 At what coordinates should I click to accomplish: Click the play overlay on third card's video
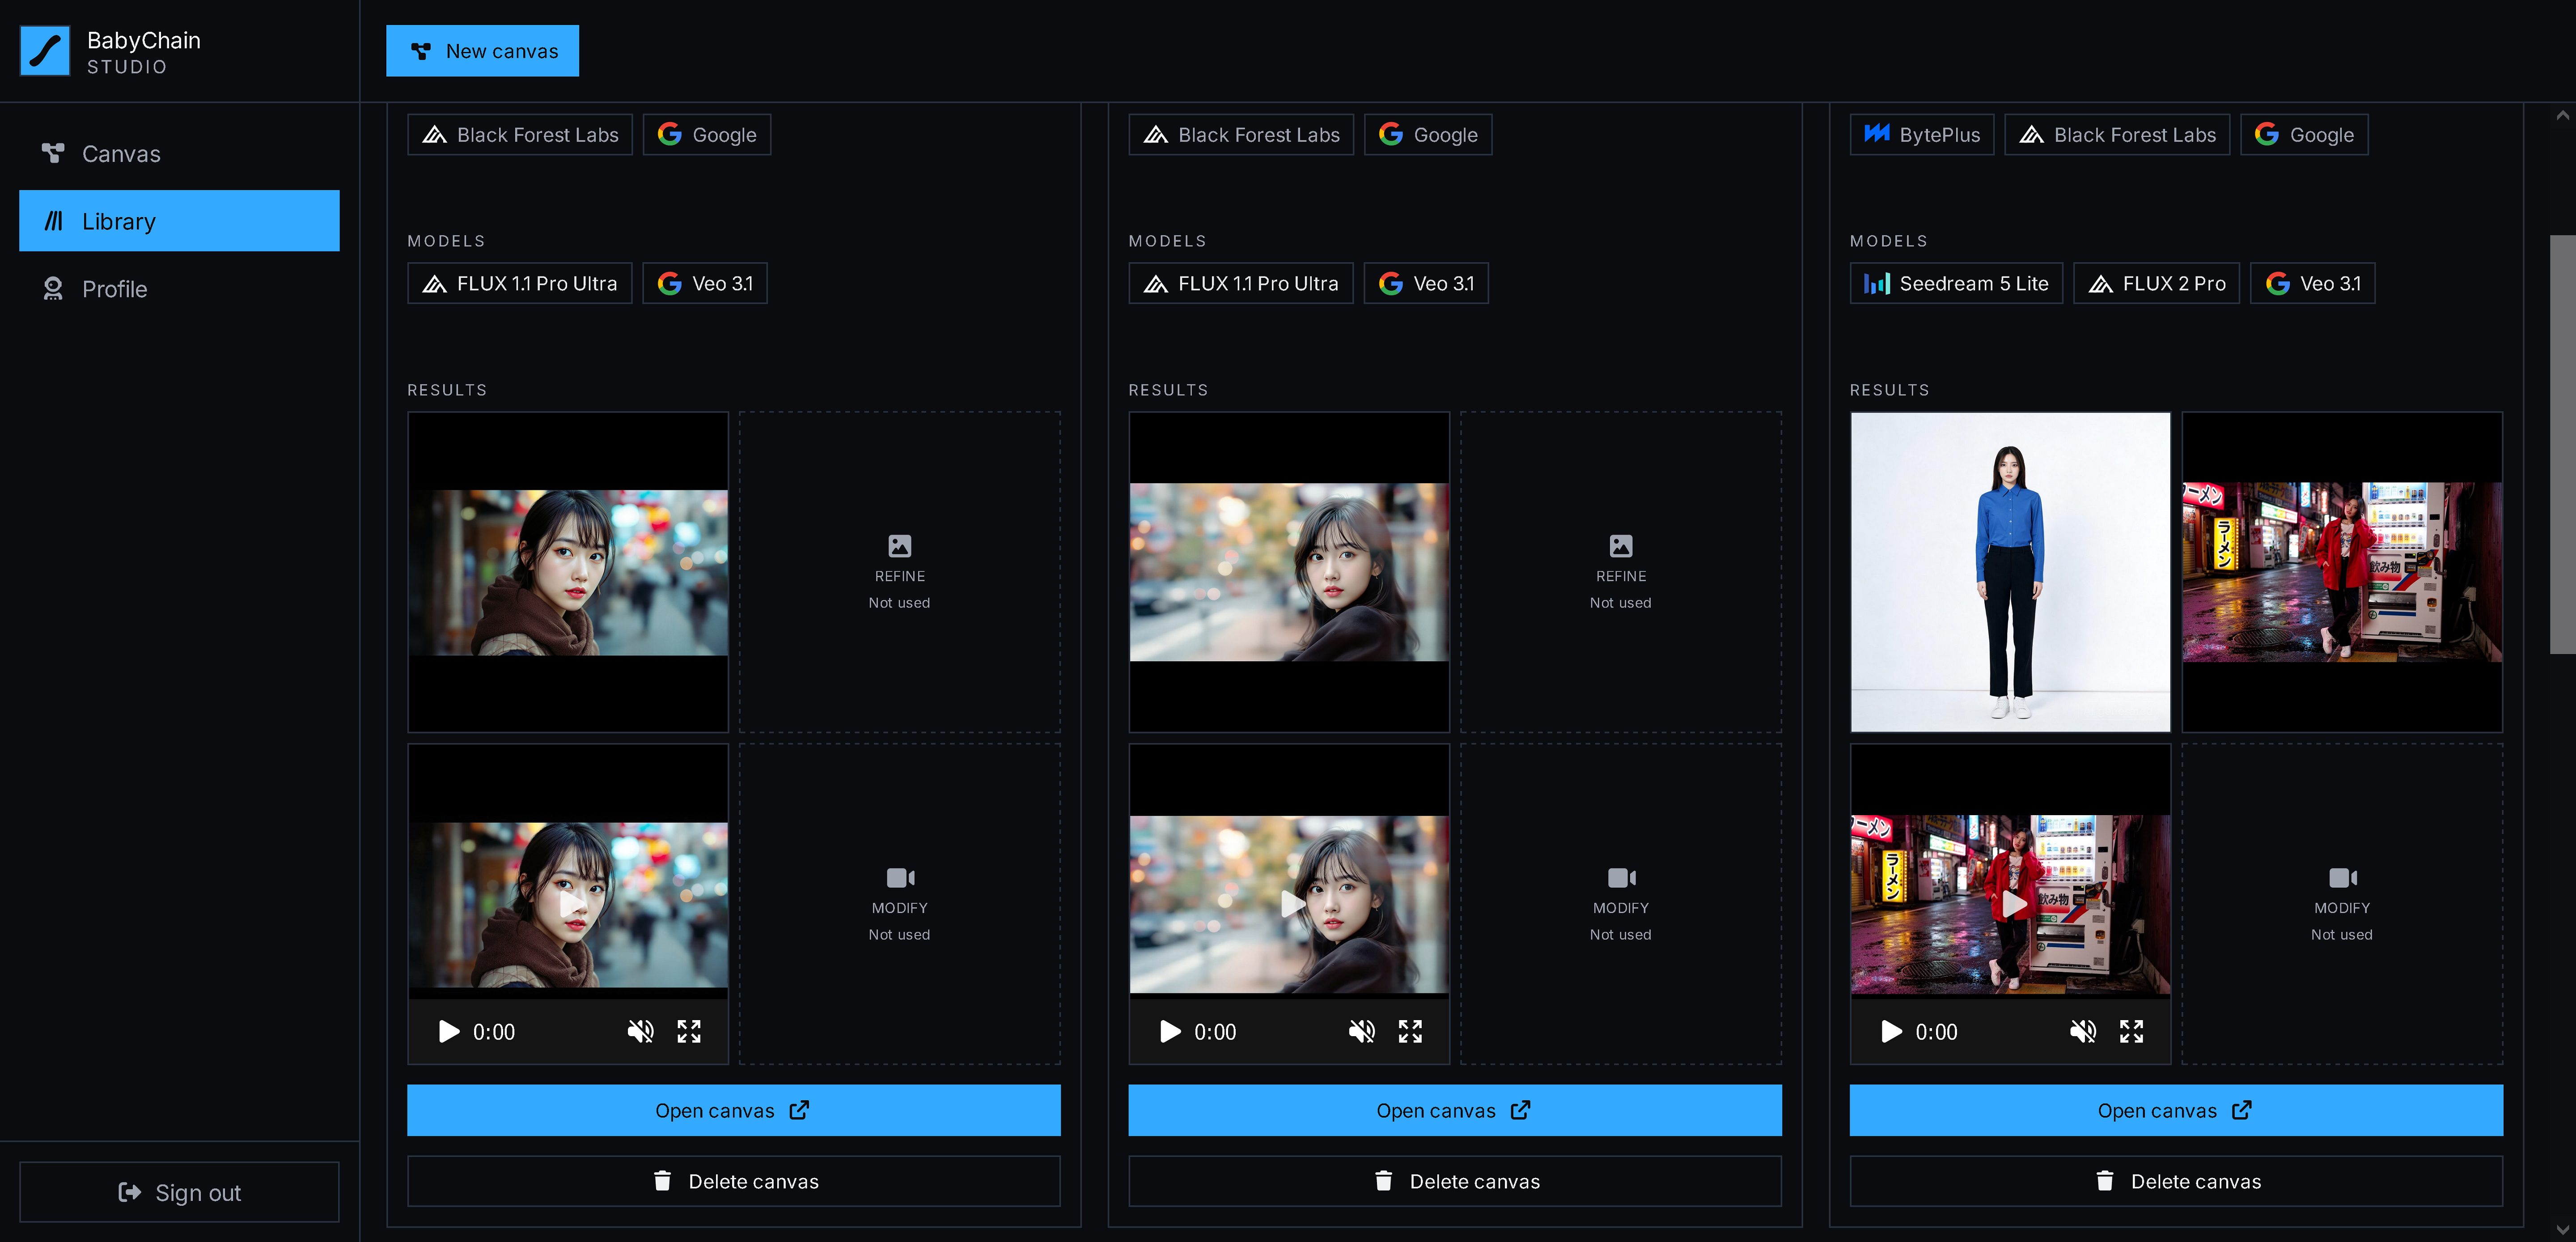tap(2014, 905)
